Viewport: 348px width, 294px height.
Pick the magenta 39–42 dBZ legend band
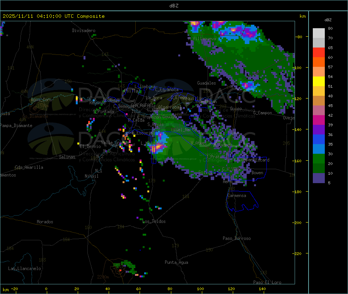(319, 120)
